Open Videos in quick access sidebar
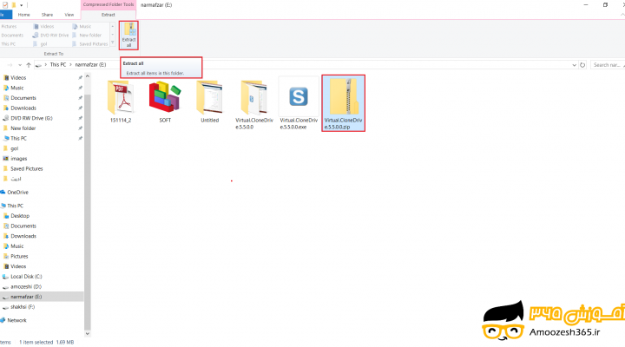This screenshot has width=625, height=347. [18, 78]
